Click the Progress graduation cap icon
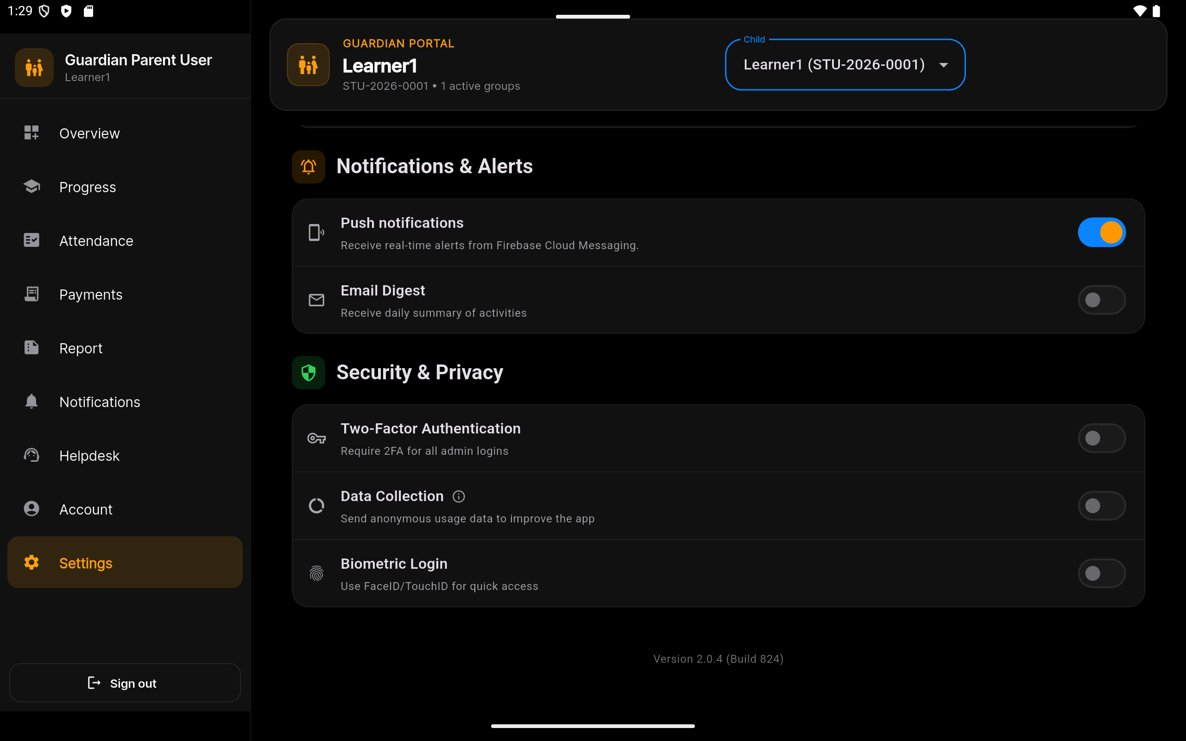1186x741 pixels. (32, 187)
